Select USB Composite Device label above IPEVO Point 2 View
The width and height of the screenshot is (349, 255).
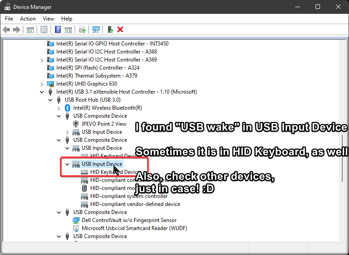pyautogui.click(x=100, y=116)
